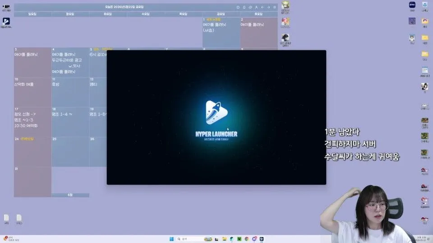Select May 1 cell in calendar

[221, 32]
